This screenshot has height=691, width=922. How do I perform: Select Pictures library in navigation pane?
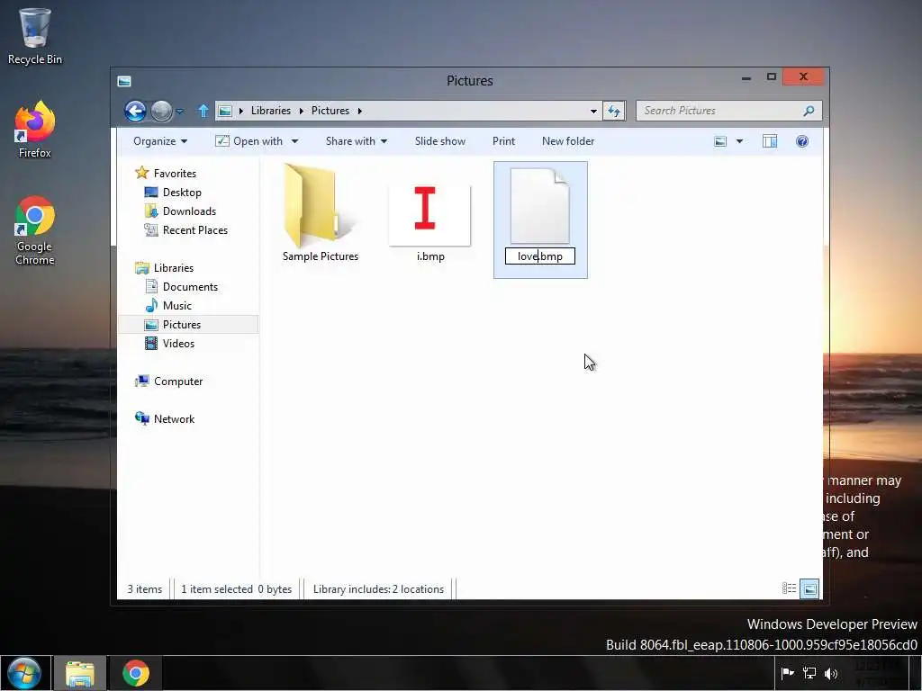188,324
